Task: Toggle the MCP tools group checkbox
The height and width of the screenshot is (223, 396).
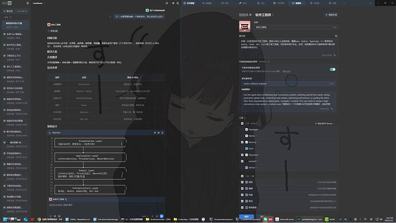Action: pyautogui.click(x=242, y=124)
